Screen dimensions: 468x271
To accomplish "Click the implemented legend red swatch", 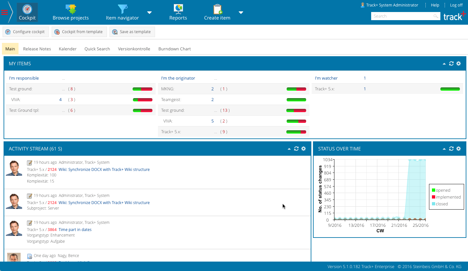I will pyautogui.click(x=434, y=197).
